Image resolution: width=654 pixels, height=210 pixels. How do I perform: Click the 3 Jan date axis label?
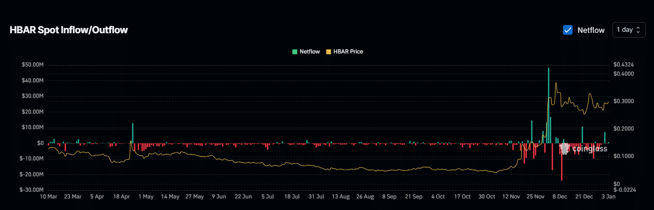(608, 197)
